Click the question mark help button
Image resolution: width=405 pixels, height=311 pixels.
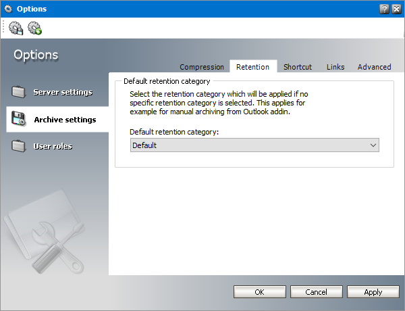point(384,8)
